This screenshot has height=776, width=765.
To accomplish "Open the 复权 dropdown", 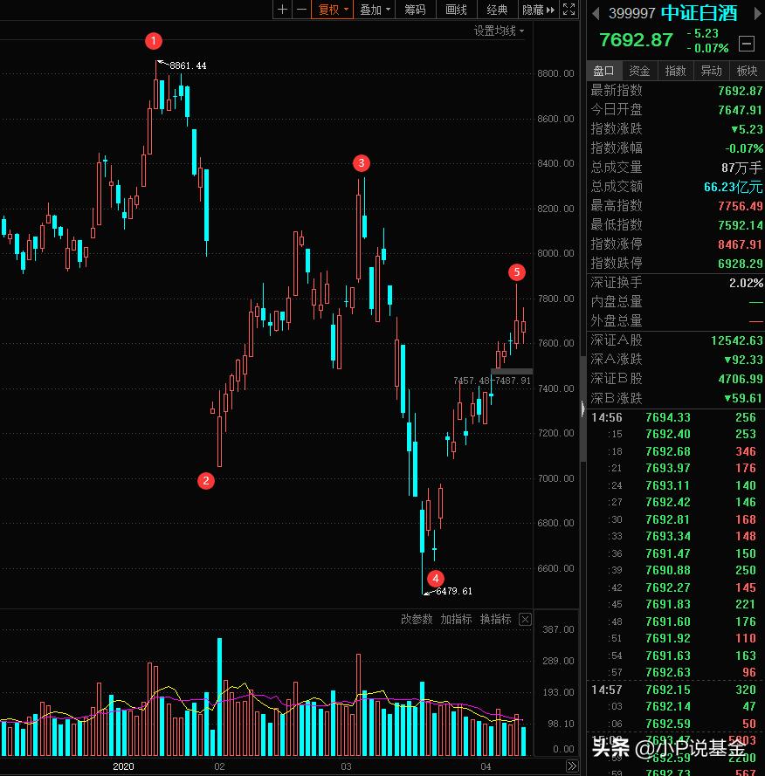I will tap(332, 10).
